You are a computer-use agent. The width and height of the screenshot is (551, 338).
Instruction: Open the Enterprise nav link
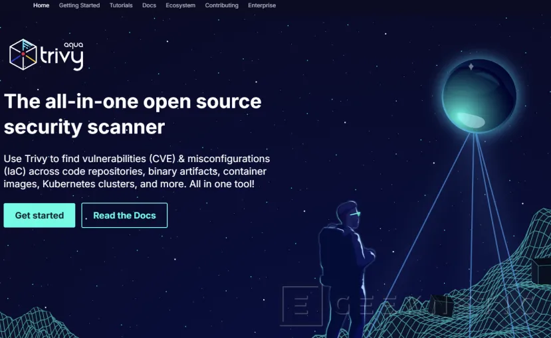pos(262,5)
